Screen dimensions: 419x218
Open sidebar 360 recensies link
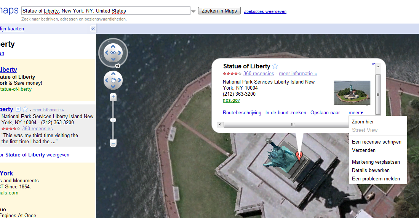(37, 129)
